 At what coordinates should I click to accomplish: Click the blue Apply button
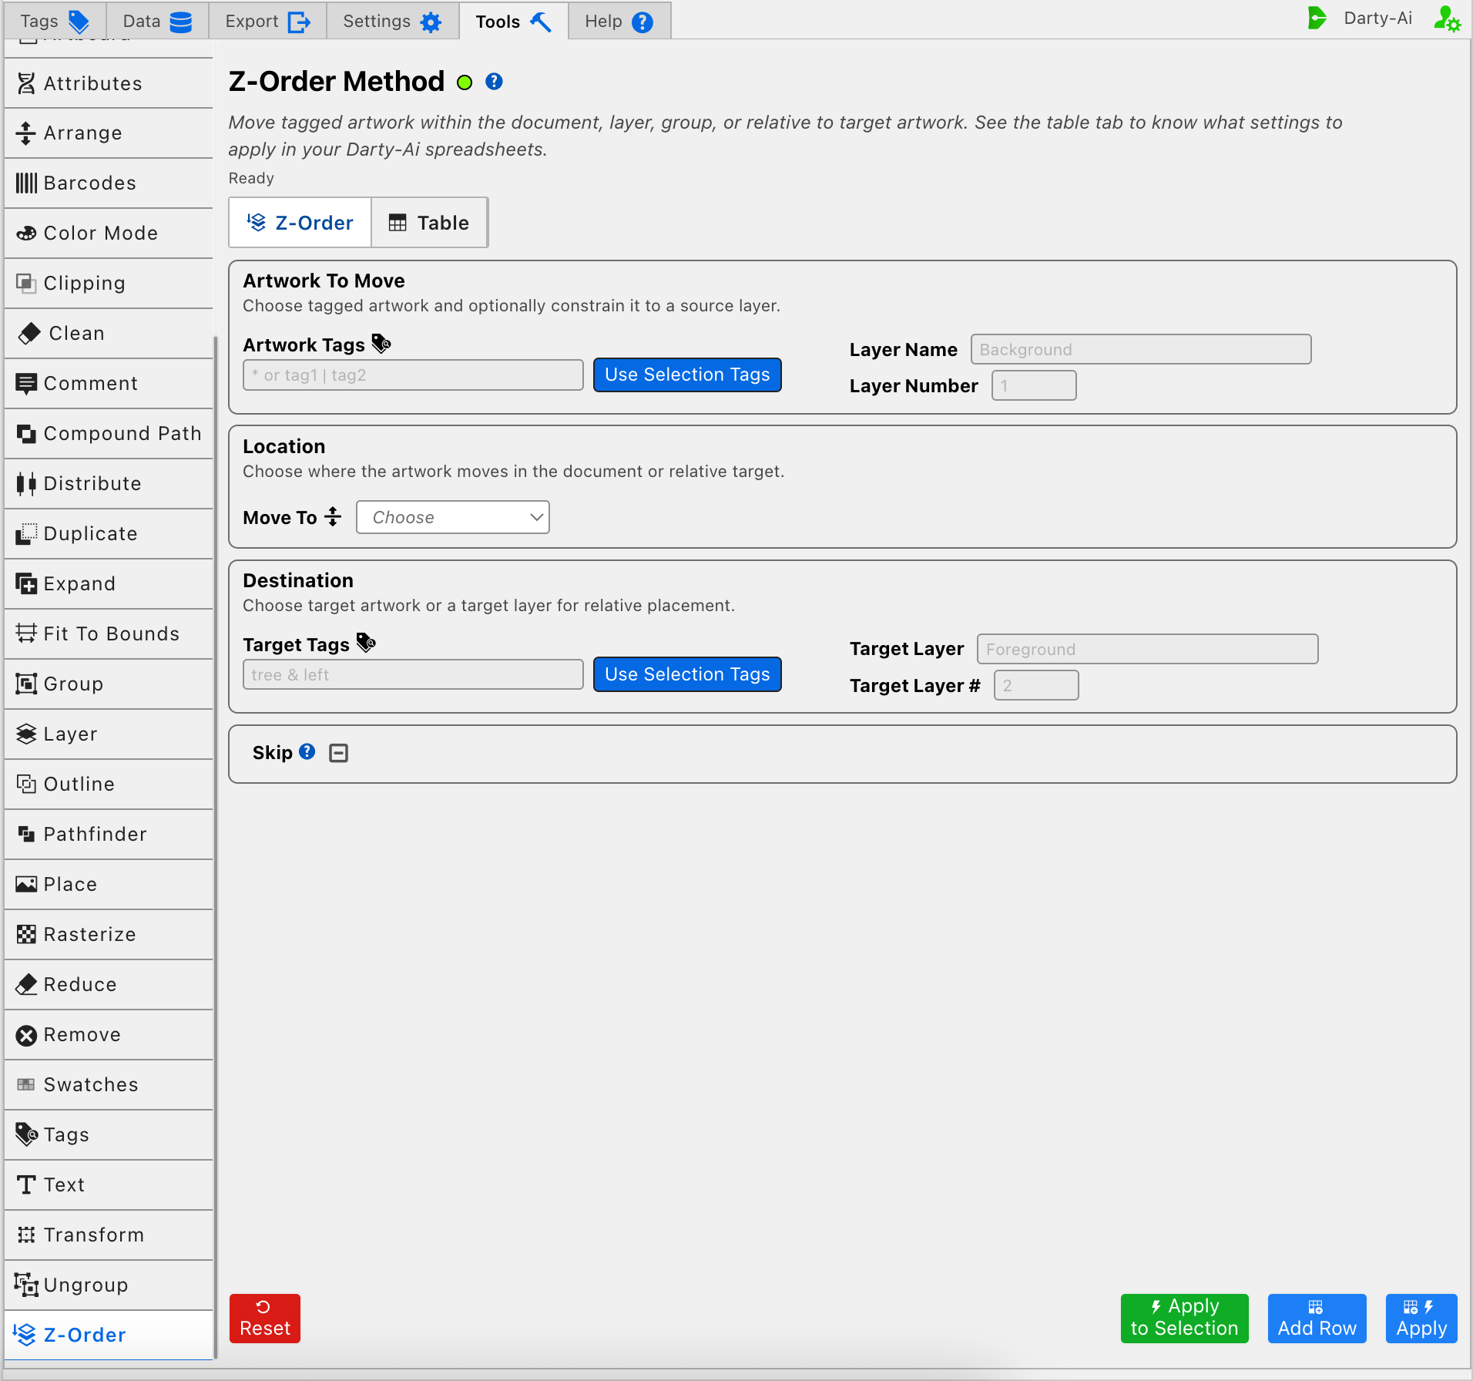click(1421, 1318)
